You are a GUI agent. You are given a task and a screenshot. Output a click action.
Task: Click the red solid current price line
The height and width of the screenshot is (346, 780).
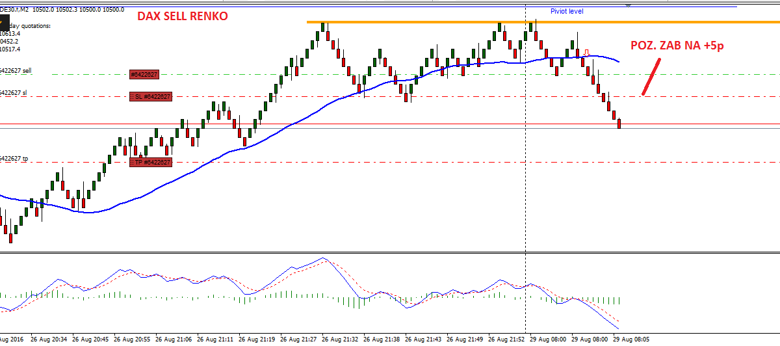tap(390, 124)
